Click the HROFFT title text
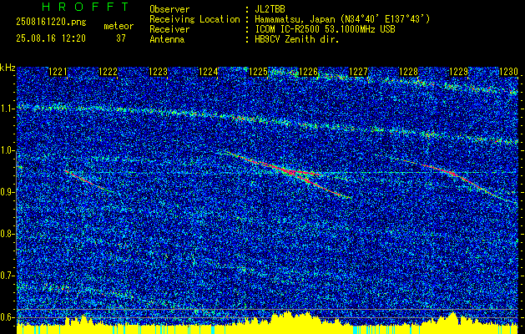 point(85,7)
